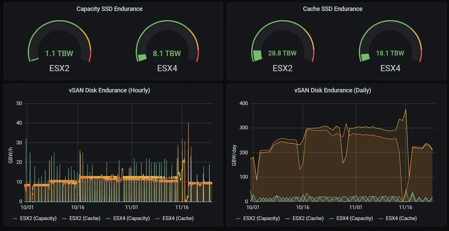Click the 8.1 TBW gauge value
This screenshot has height=231, width=449.
coord(167,53)
